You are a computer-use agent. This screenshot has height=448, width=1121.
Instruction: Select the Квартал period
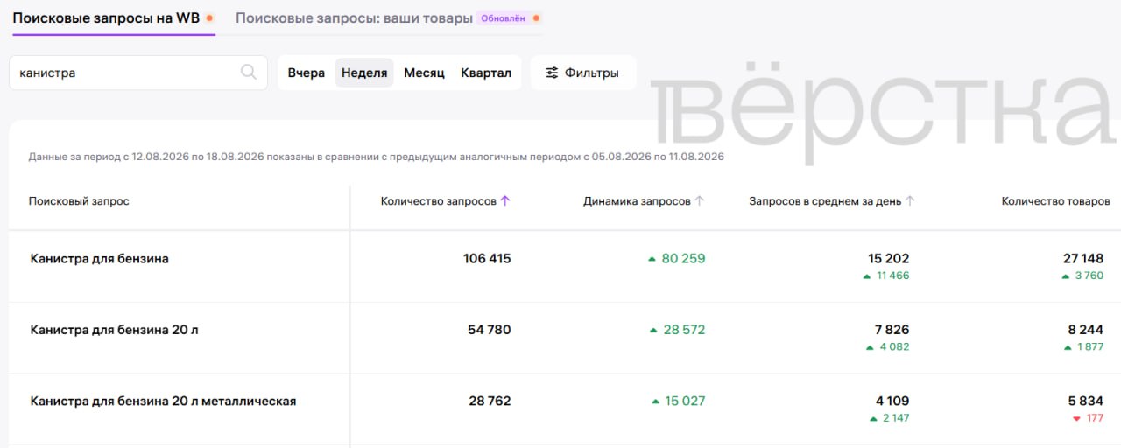486,73
